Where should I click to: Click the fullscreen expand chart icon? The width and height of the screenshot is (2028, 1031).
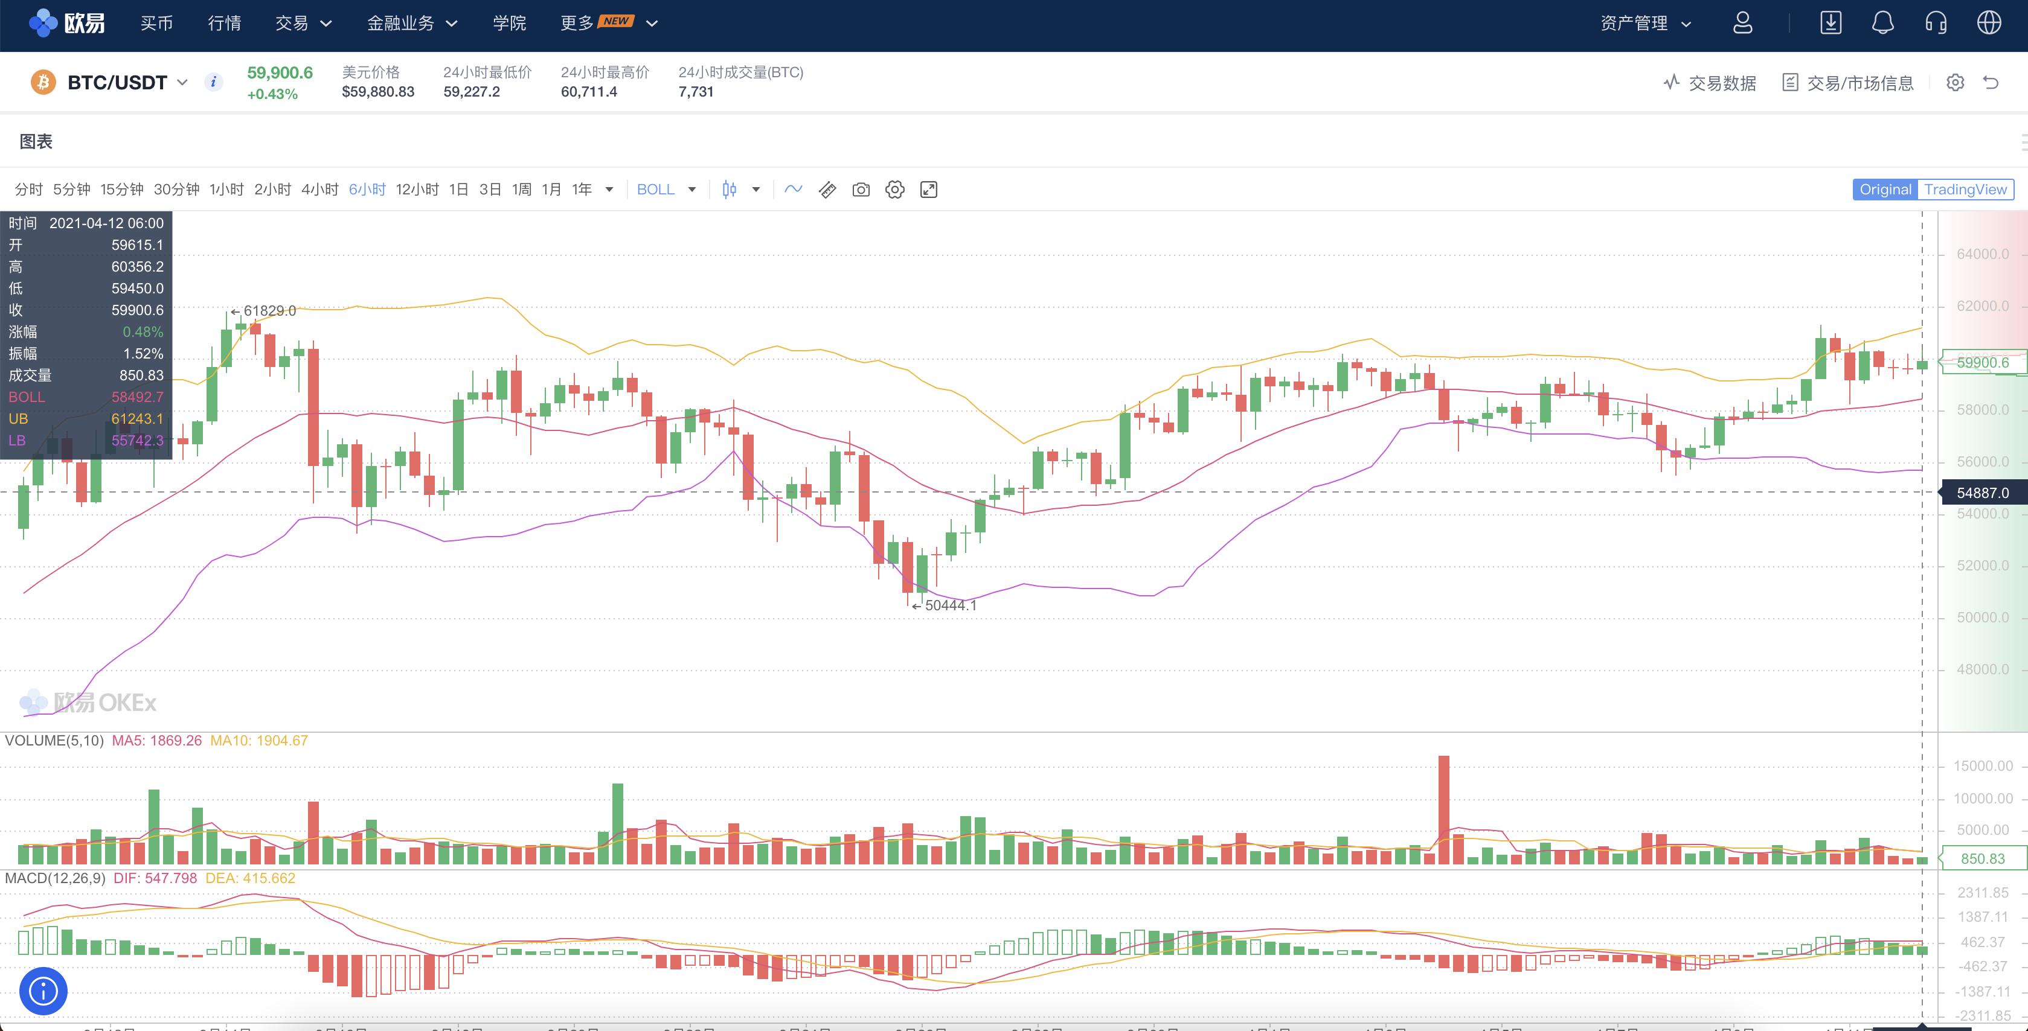[x=928, y=190]
